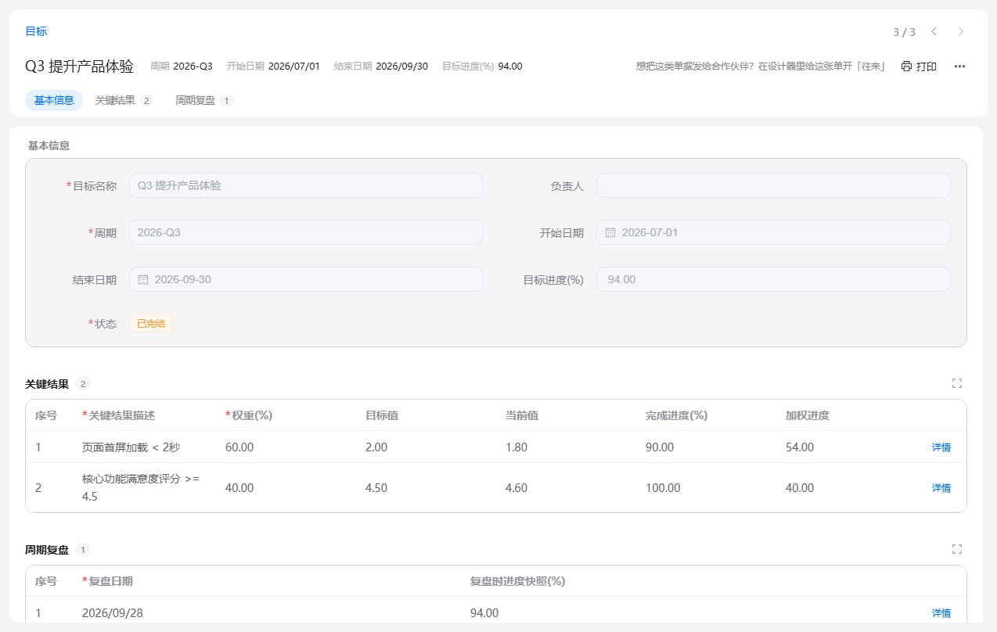
Task: Click page title Q3 提升产品体验
Action: pyautogui.click(x=79, y=66)
